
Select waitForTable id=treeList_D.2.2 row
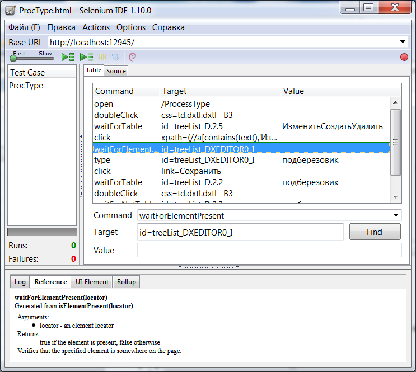click(241, 182)
